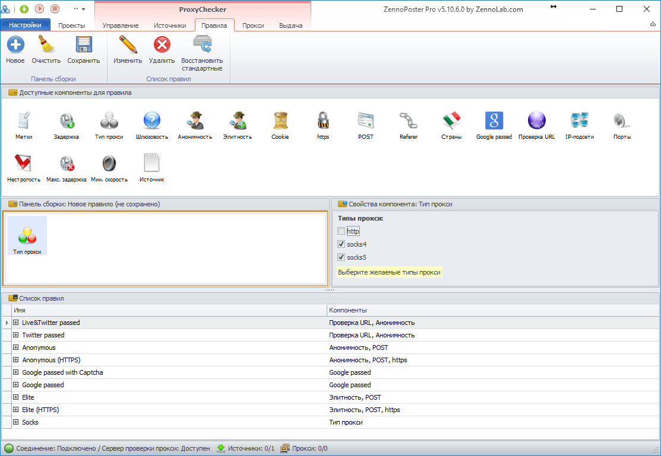Screen dimensions: 661x456
Task: Select the Нестрогость checkmark component
Action: point(24,164)
